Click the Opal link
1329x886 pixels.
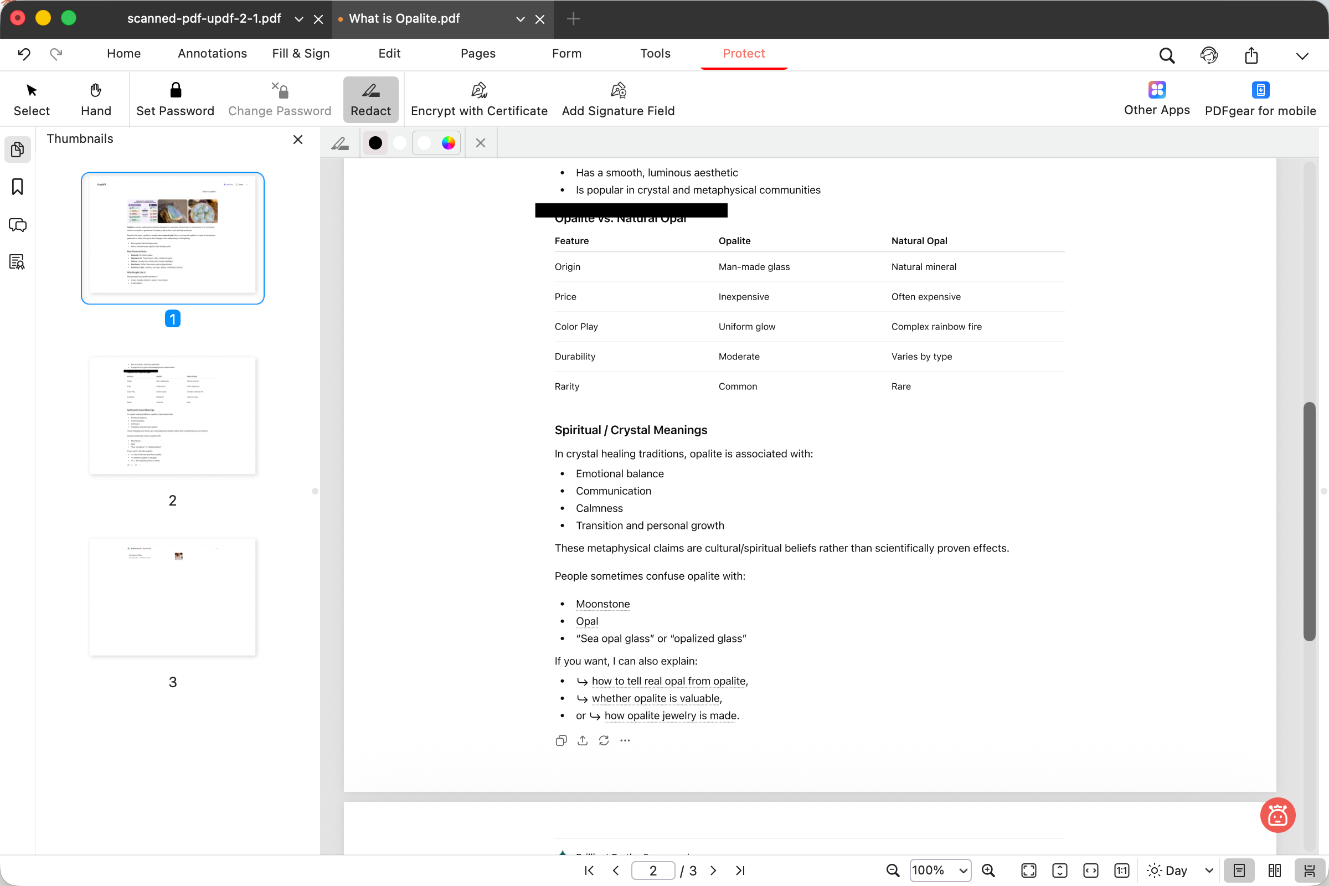[x=587, y=621]
